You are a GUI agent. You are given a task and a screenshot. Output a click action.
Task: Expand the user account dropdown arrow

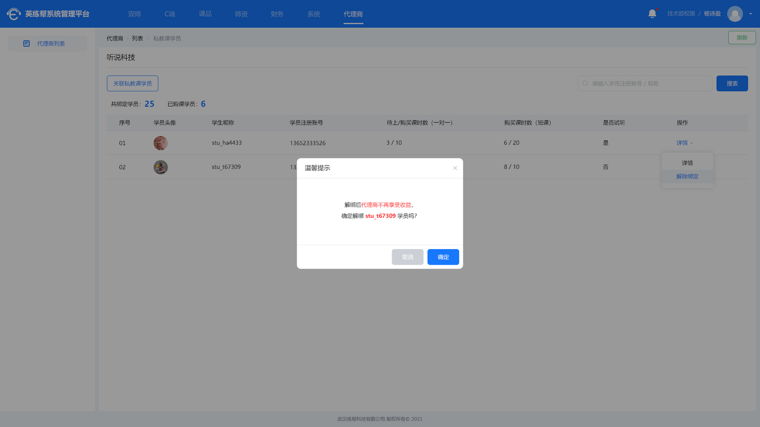coord(751,14)
